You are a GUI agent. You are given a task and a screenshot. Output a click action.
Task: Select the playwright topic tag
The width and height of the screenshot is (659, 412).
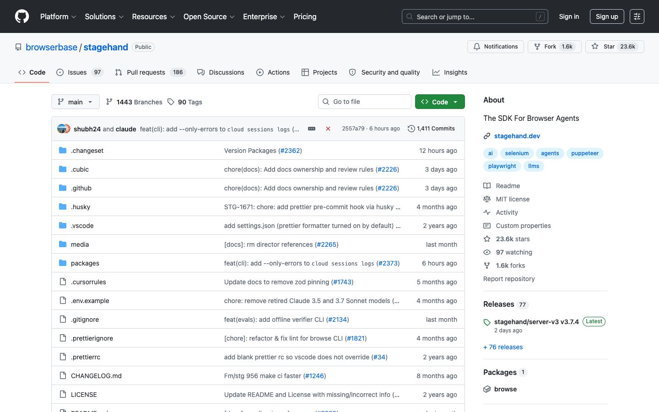click(x=502, y=166)
